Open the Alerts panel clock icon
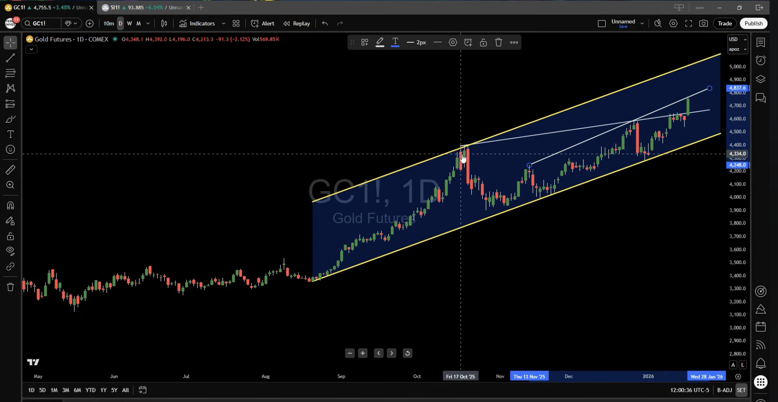 pos(760,60)
